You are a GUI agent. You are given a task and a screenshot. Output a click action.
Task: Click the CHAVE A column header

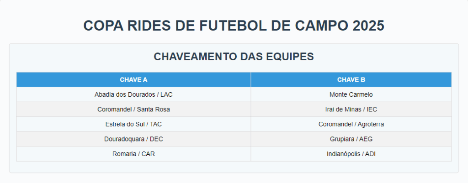click(133, 79)
